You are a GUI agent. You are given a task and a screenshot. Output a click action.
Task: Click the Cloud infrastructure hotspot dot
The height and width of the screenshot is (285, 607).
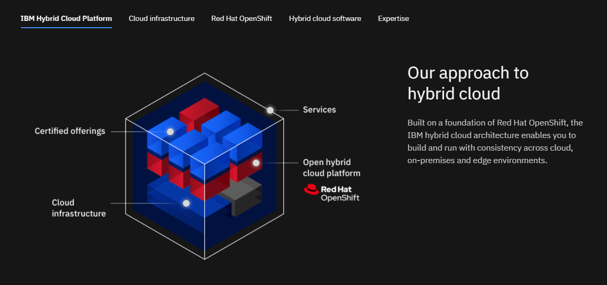coord(186,203)
